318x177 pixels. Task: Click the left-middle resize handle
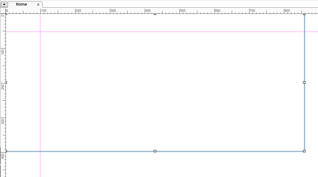point(6,82)
